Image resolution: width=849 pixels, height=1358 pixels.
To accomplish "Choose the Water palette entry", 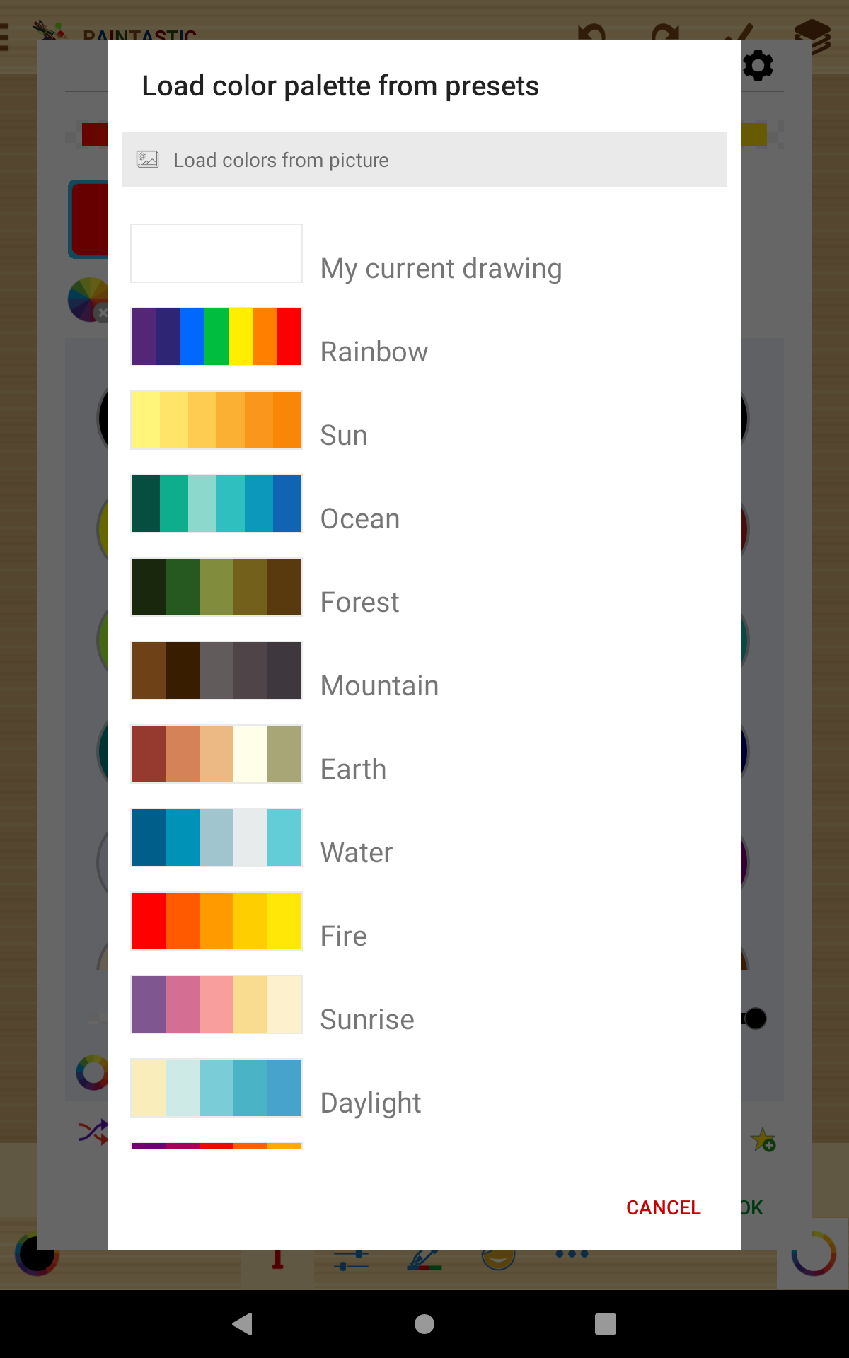I will 356,852.
